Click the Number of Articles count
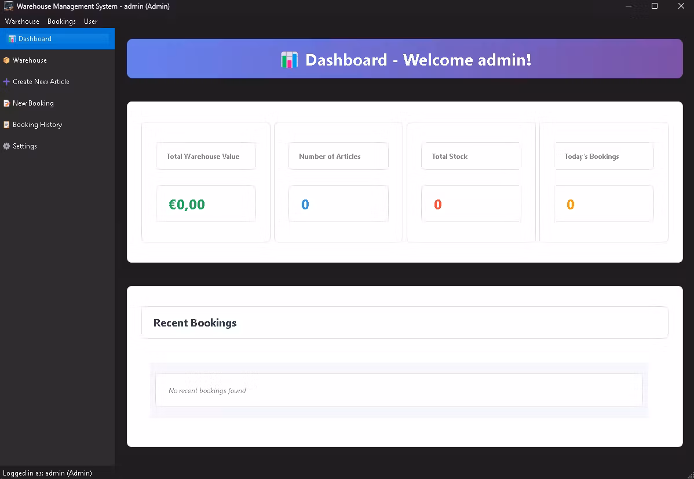This screenshot has width=694, height=479. 305,204
